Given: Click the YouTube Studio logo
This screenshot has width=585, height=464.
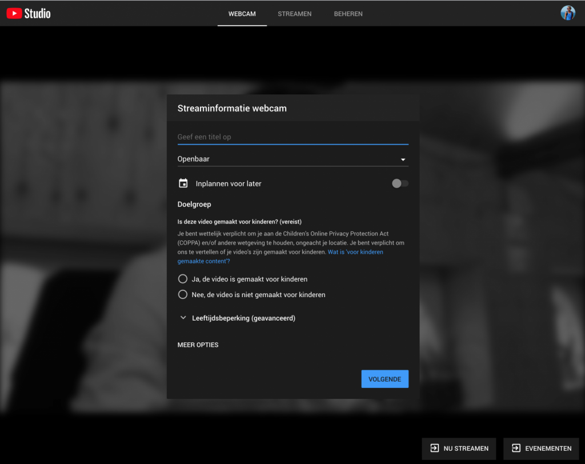Looking at the screenshot, I should click(x=29, y=14).
